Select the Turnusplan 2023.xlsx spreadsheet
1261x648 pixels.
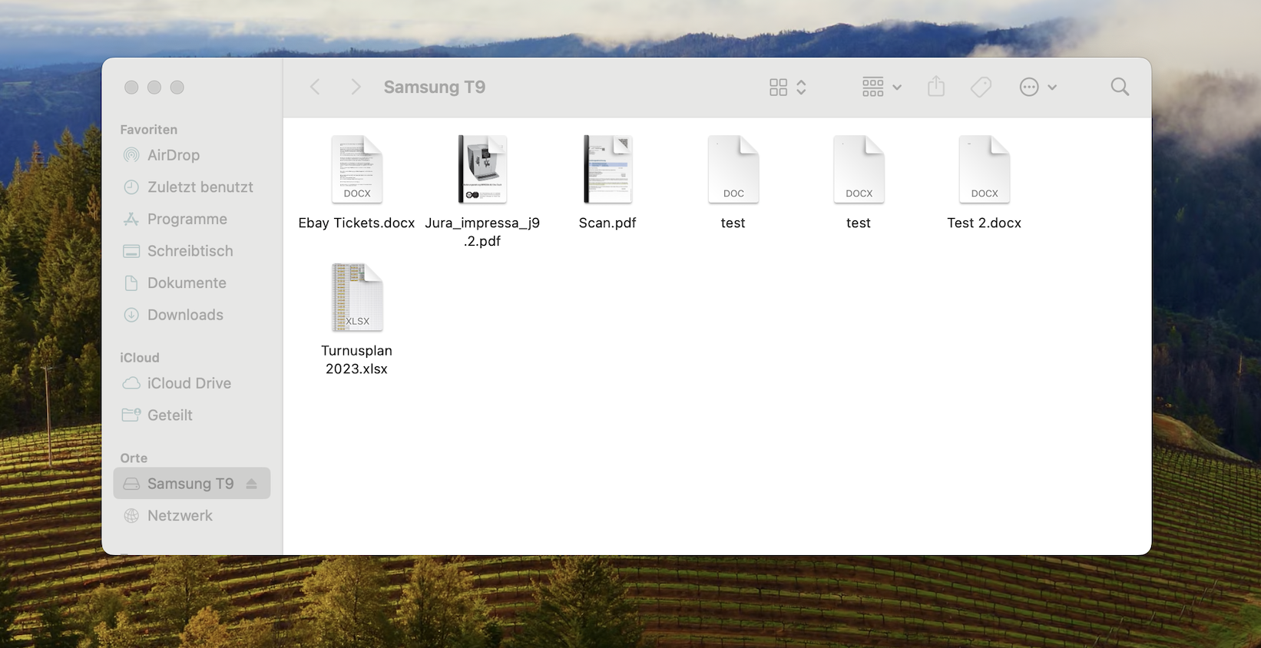pos(356,319)
